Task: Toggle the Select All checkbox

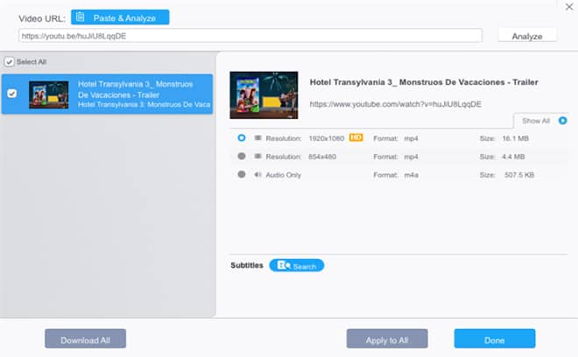Action: click(x=10, y=61)
